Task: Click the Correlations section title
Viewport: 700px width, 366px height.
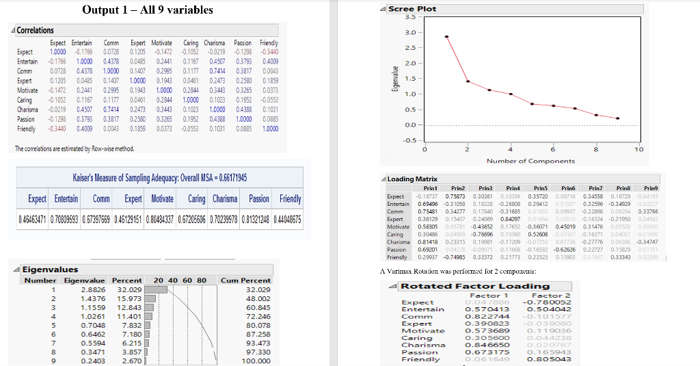Action: (x=36, y=30)
